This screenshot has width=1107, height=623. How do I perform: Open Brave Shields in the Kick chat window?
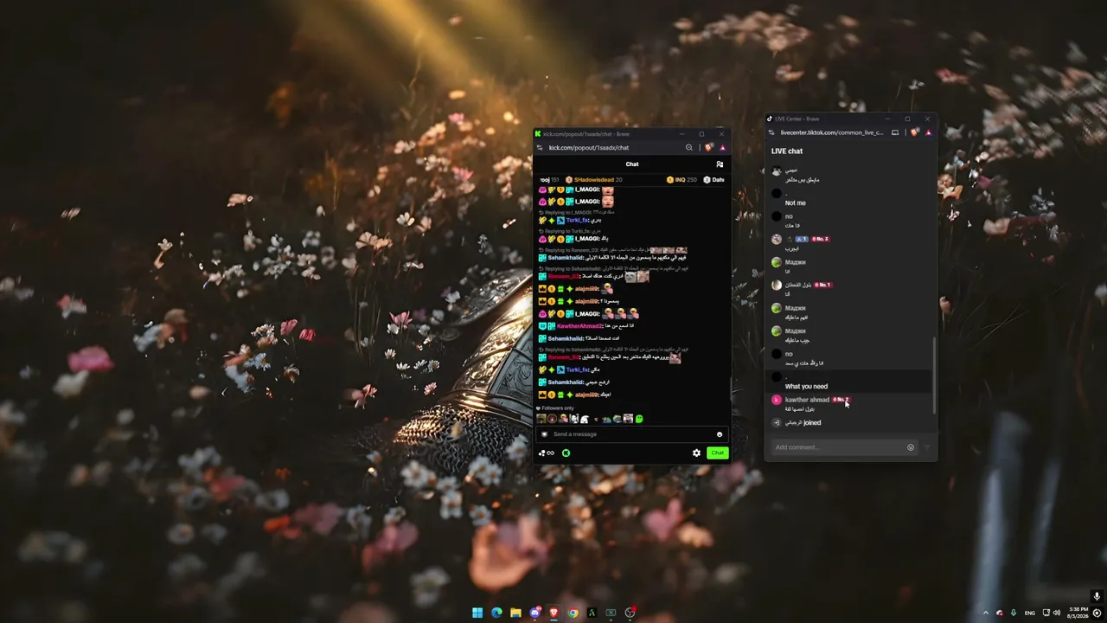click(x=709, y=148)
